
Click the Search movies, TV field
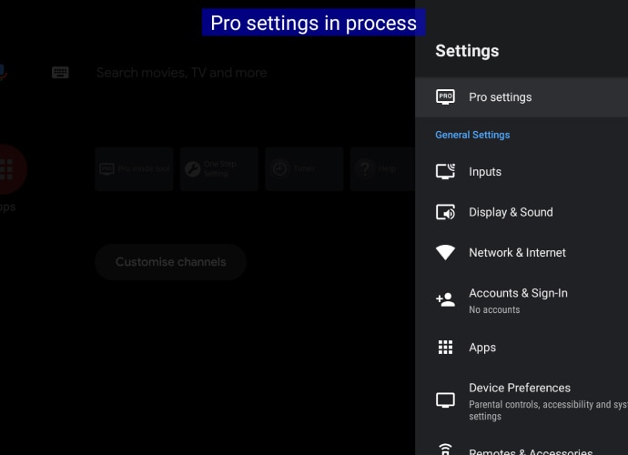181,73
